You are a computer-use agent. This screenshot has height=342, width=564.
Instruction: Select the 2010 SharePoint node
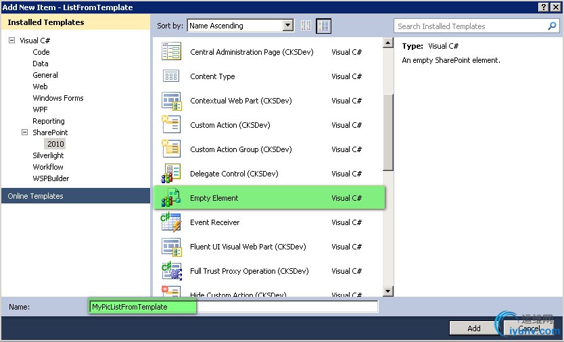(x=55, y=144)
